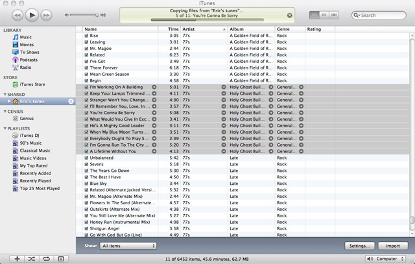This screenshot has width=415, height=264.
Task: Collapse the PLAYLISTS section
Action: tap(5, 128)
